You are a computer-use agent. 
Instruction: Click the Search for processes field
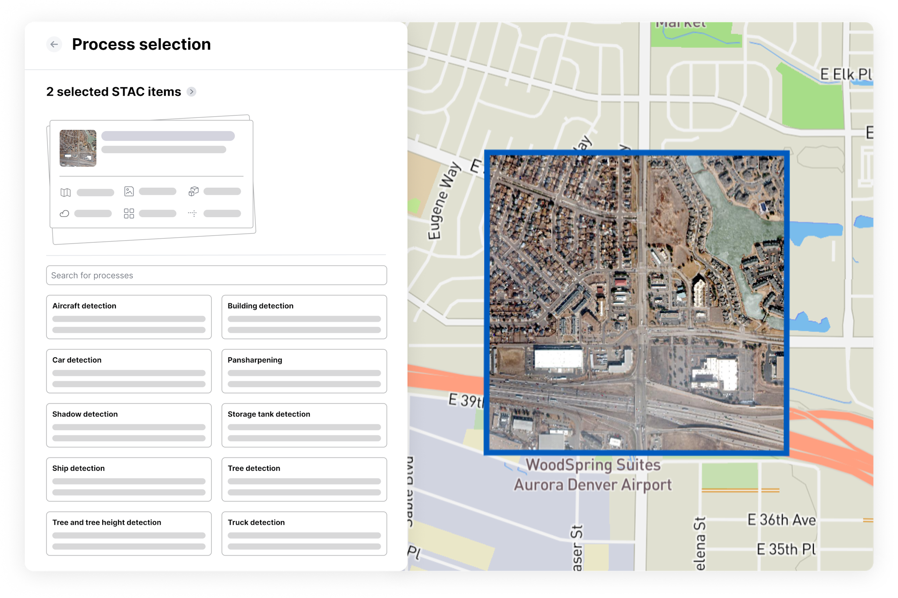(216, 275)
